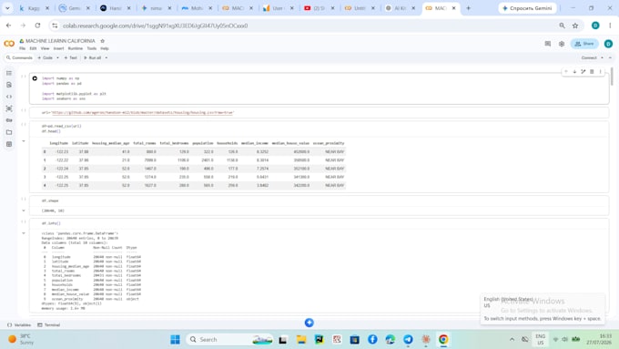
Task: Click the blue floating plus button
Action: (309, 323)
